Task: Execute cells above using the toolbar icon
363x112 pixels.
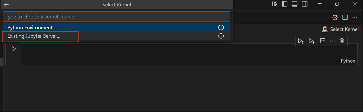Action: (x=301, y=41)
